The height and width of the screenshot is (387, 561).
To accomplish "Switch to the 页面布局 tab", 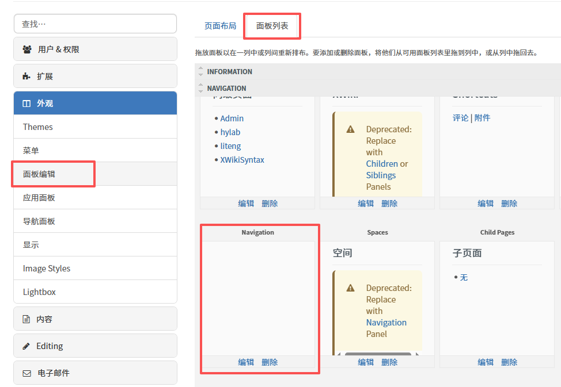I will [x=220, y=26].
